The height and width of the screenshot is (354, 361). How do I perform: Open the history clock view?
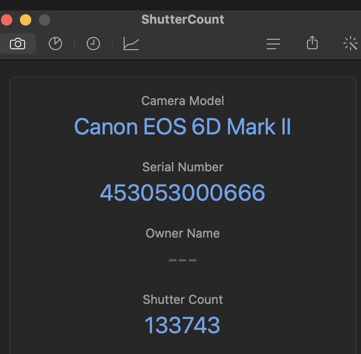[x=93, y=44]
